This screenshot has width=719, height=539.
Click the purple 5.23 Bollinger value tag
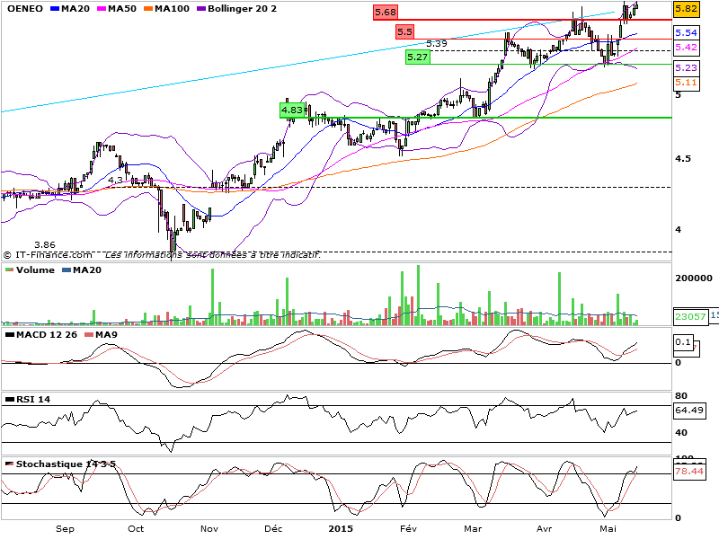687,68
